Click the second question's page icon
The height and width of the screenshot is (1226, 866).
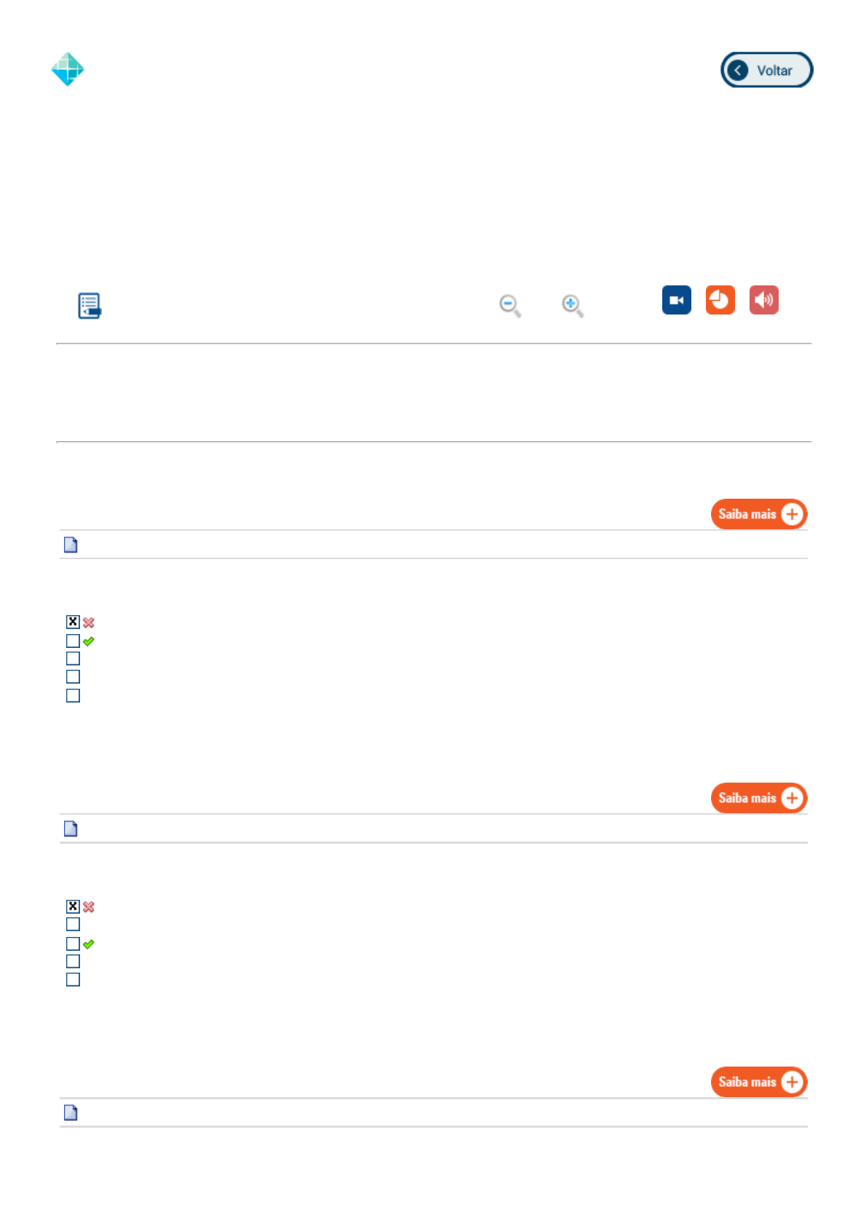(x=71, y=828)
